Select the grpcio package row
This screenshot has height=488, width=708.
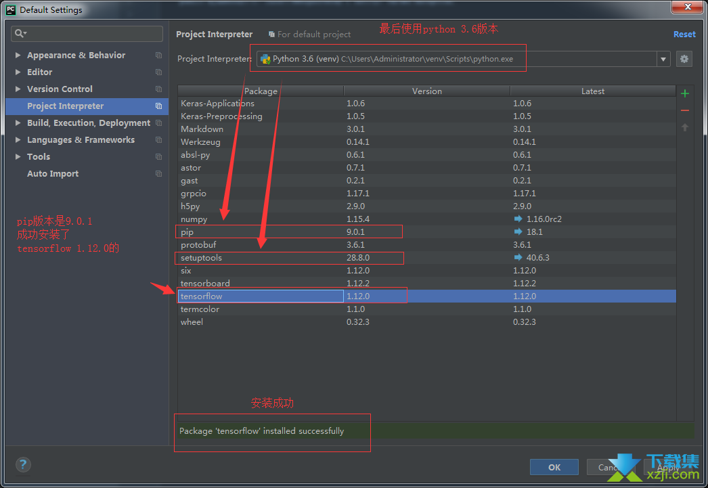tap(426, 193)
